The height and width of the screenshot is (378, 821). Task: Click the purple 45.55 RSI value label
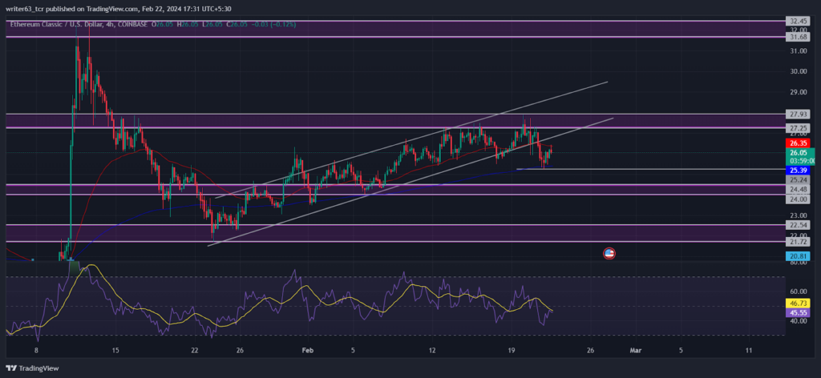coord(798,312)
